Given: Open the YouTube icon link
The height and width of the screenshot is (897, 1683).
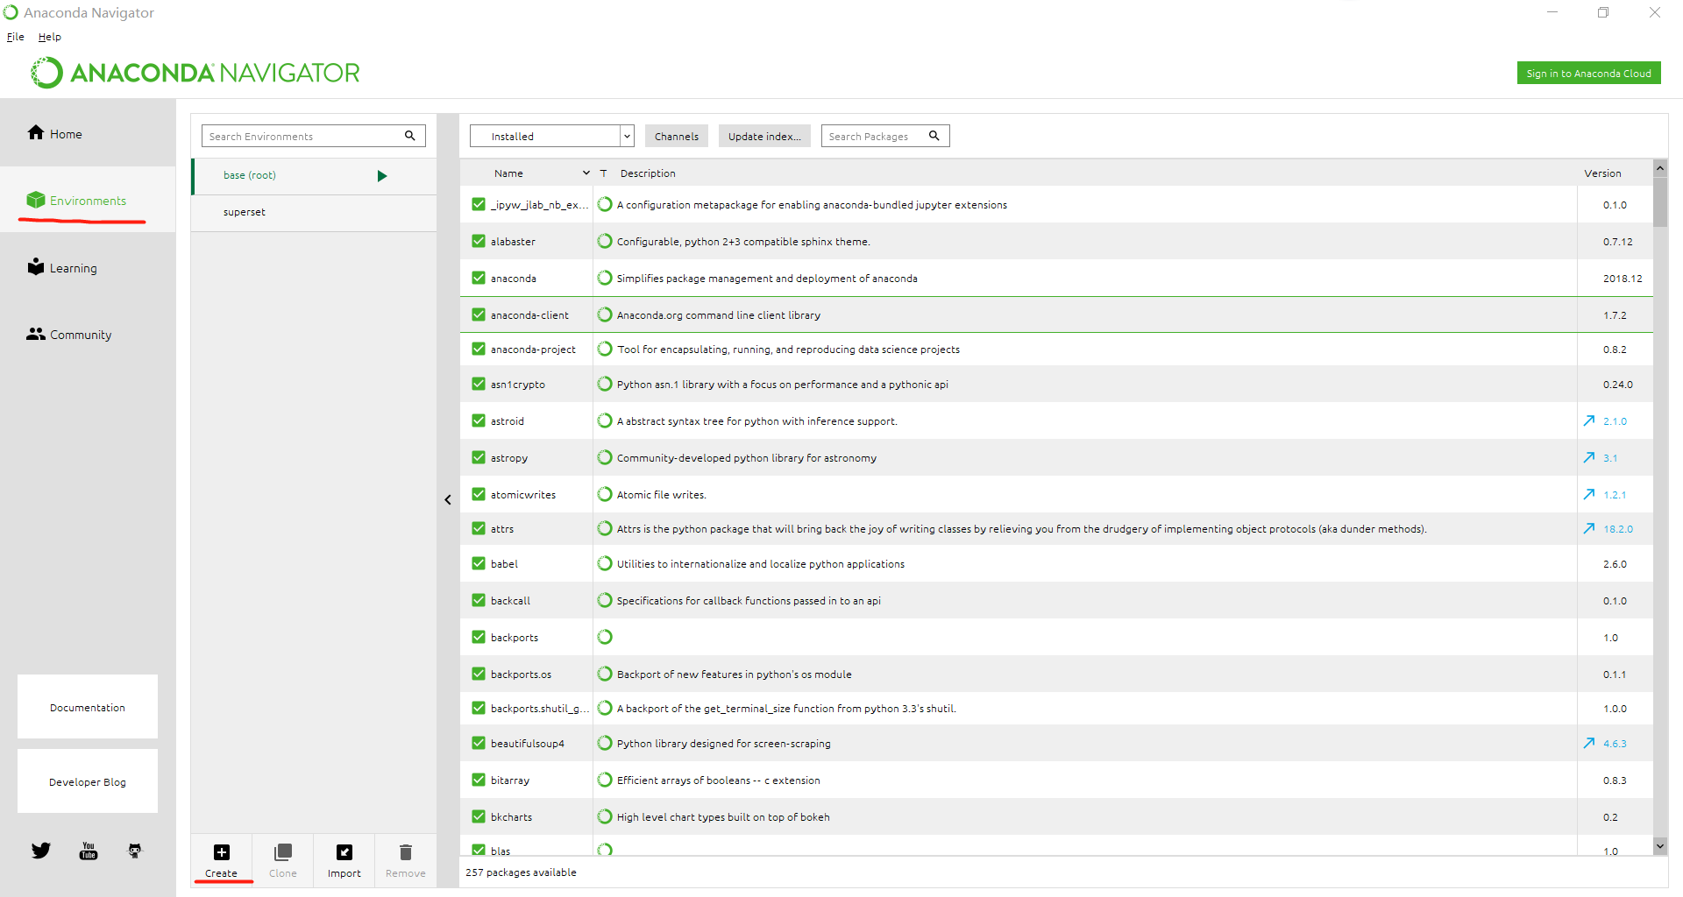Looking at the screenshot, I should point(89,851).
